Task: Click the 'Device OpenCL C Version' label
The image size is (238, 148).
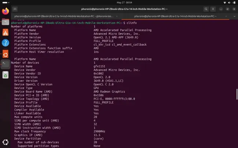Action: tap(33, 84)
